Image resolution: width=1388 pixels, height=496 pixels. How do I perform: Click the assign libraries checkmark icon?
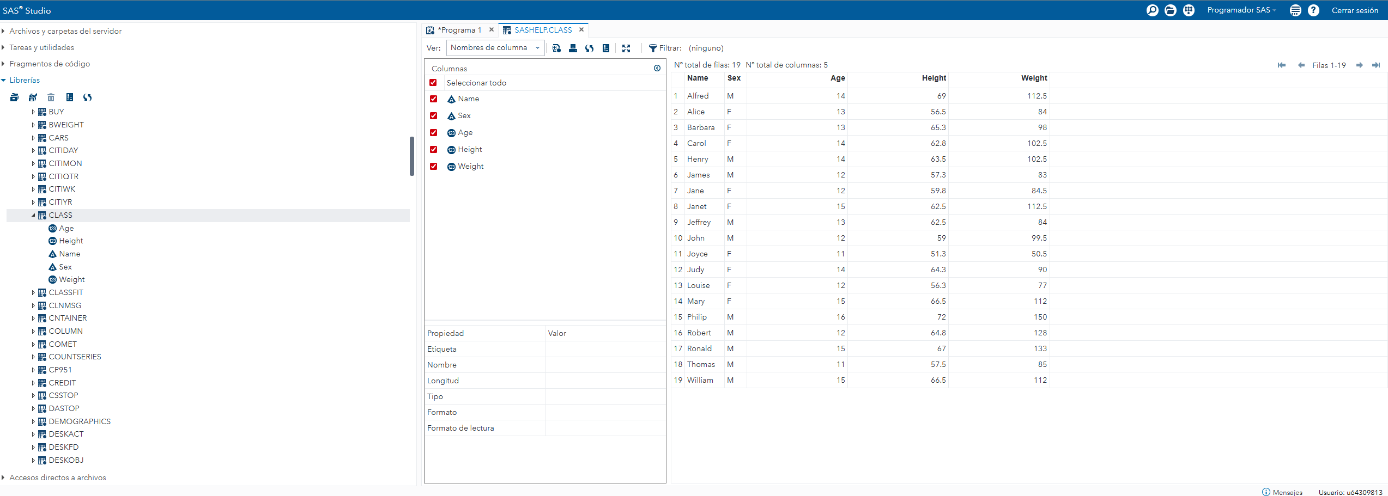tap(33, 97)
